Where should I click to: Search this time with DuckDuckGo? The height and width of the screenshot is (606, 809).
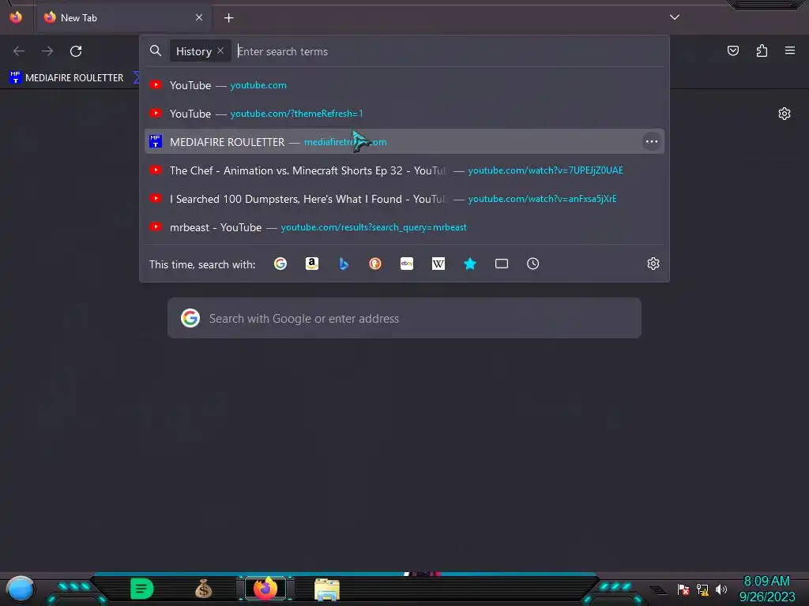pos(375,264)
